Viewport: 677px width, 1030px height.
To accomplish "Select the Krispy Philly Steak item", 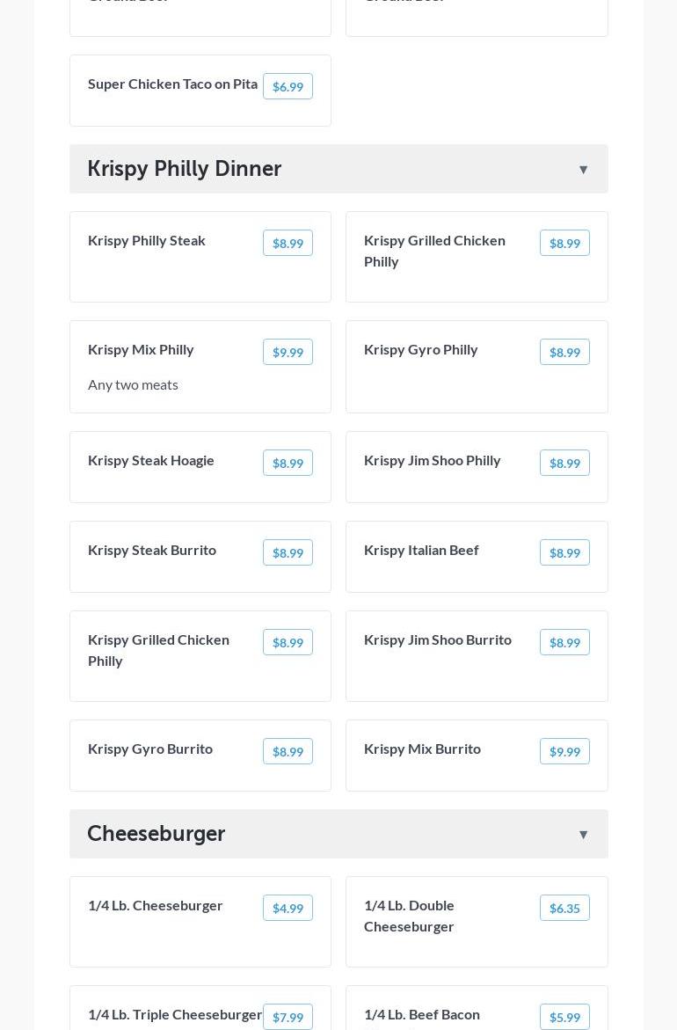I will tap(147, 241).
